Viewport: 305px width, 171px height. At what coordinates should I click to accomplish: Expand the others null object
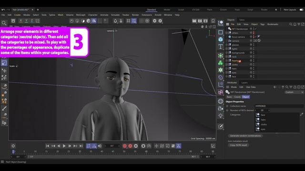click(227, 33)
